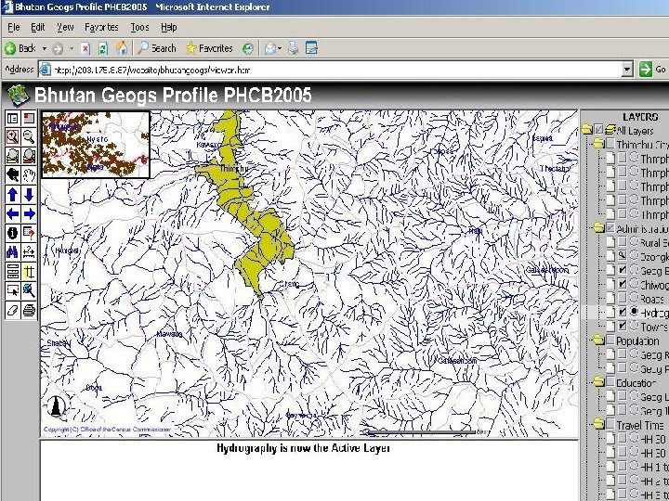Enable the Roads layer checkbox
The width and height of the screenshot is (669, 501).
click(x=623, y=298)
